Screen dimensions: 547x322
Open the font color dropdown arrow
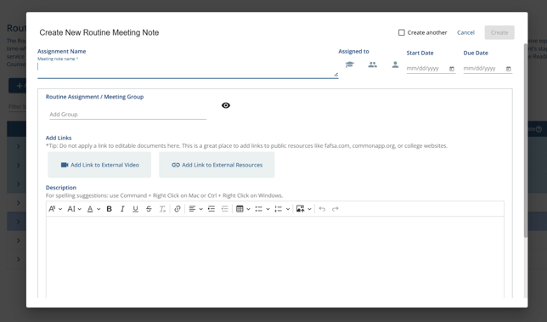tap(99, 209)
